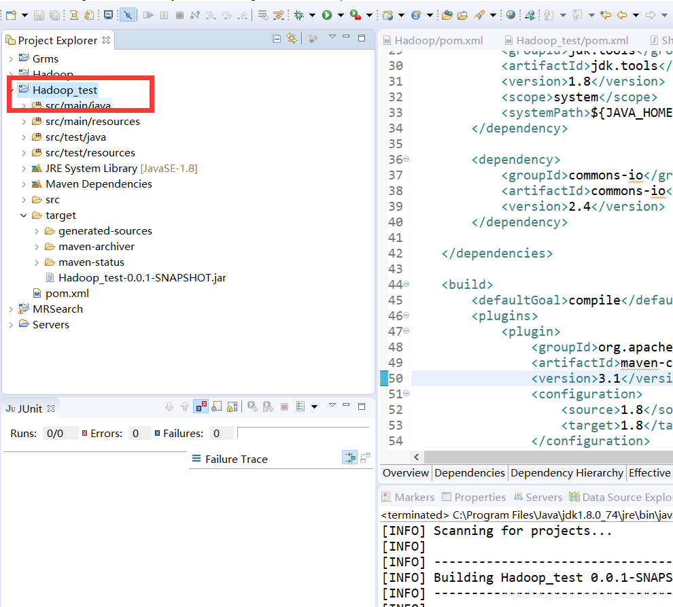Save the current editor file
The image size is (673, 607).
38,14
